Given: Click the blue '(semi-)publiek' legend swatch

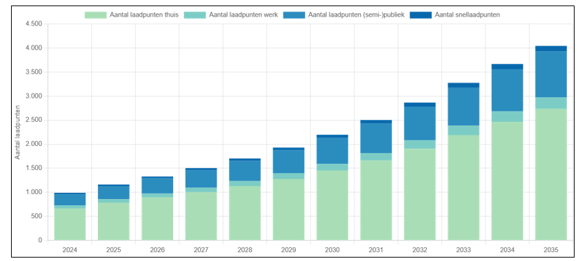Looking at the screenshot, I should [294, 15].
